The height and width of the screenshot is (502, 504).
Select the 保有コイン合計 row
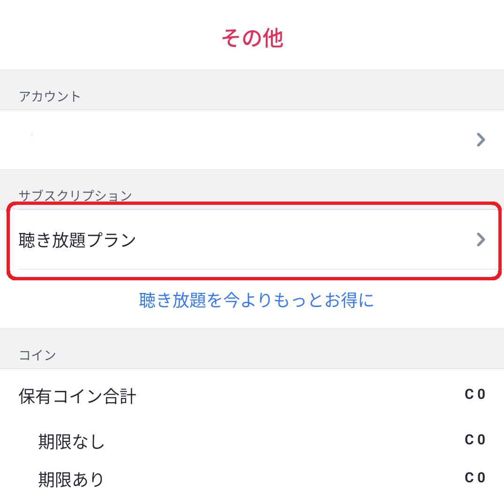point(77,395)
